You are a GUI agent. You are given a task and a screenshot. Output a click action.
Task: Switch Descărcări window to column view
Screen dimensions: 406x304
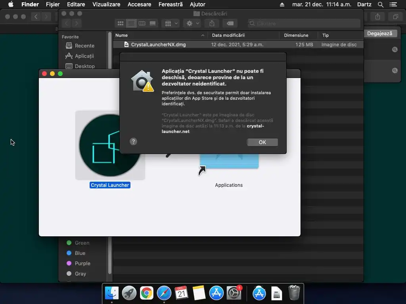click(x=142, y=23)
